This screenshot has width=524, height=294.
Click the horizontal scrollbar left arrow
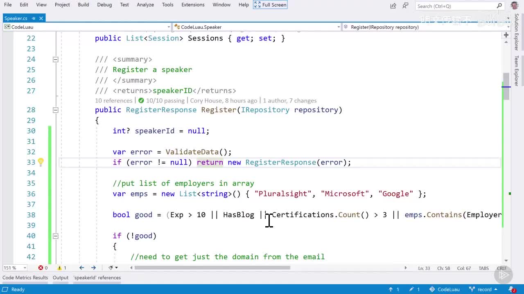click(131, 268)
